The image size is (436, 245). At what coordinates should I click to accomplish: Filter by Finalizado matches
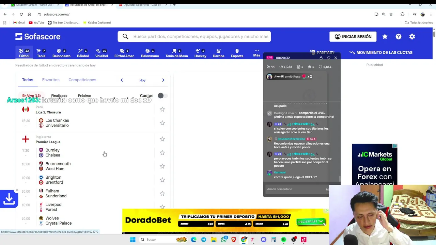pos(59,96)
